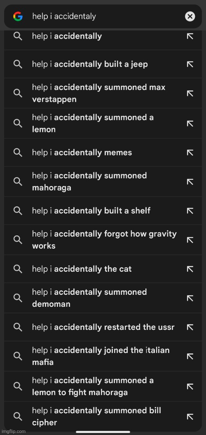
Task: Fill query arrow for 'summoned bill cipher'
Action: [x=190, y=417]
